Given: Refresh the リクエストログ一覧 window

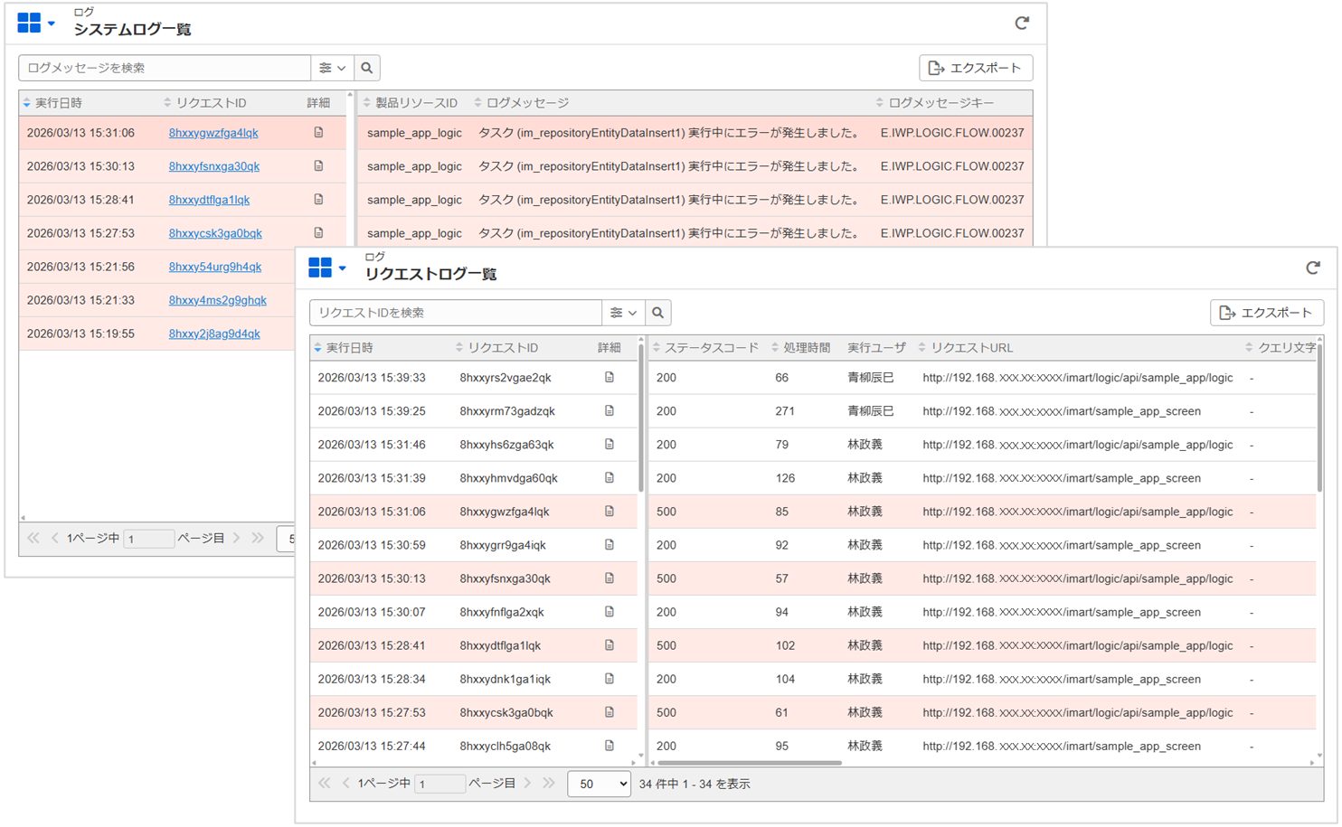Looking at the screenshot, I should pyautogui.click(x=1313, y=268).
